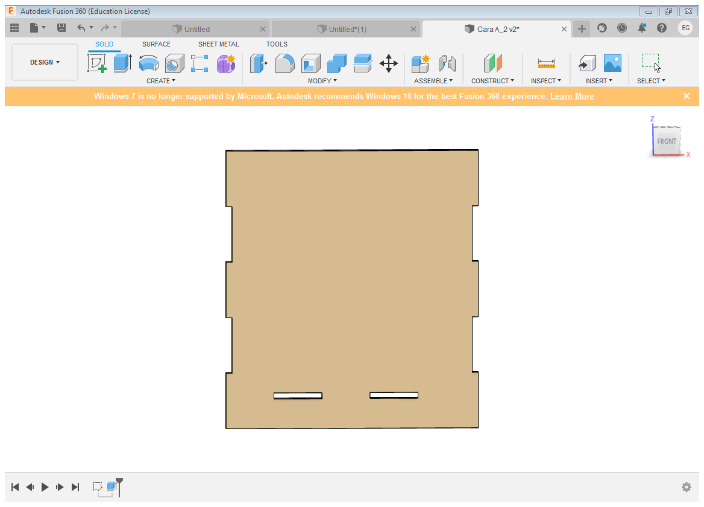This screenshot has height=507, width=704.
Task: Open the undo history dropdown arrow
Action: pyautogui.click(x=92, y=28)
